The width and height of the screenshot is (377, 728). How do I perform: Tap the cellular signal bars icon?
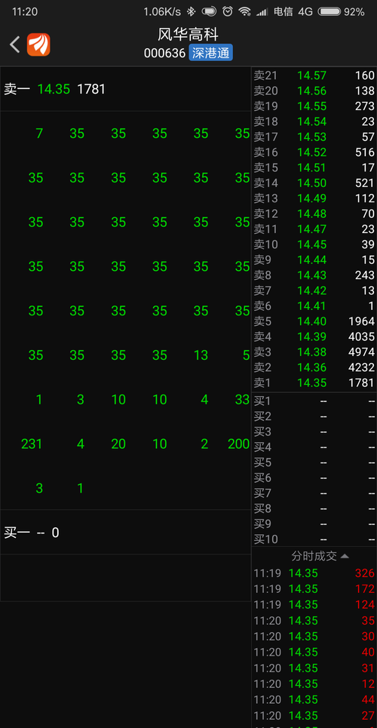coord(262,11)
